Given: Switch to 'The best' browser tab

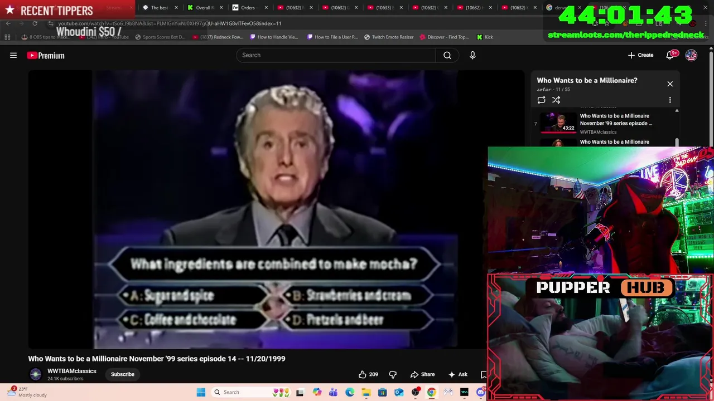Looking at the screenshot, I should [160, 8].
